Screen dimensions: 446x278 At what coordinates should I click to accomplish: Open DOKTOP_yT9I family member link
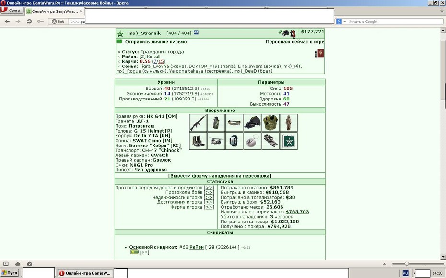click(x=204, y=66)
